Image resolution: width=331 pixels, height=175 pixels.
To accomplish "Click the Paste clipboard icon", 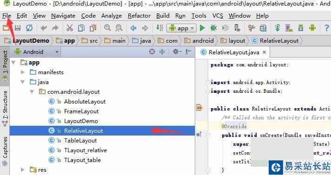I will 93,28.
